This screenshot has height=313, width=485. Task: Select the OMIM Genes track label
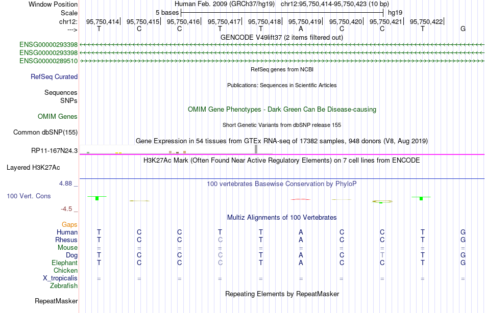click(x=58, y=117)
